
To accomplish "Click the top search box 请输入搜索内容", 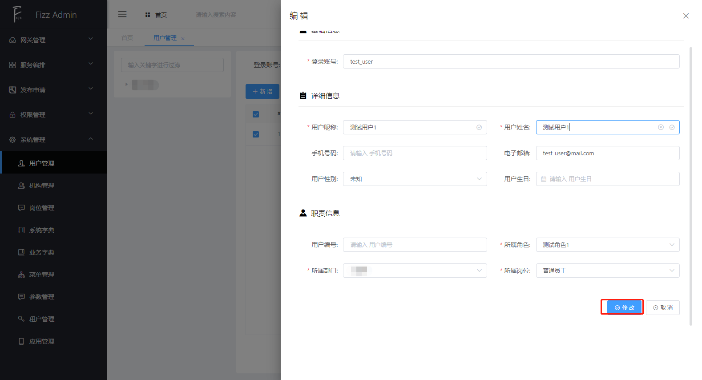I will (216, 15).
